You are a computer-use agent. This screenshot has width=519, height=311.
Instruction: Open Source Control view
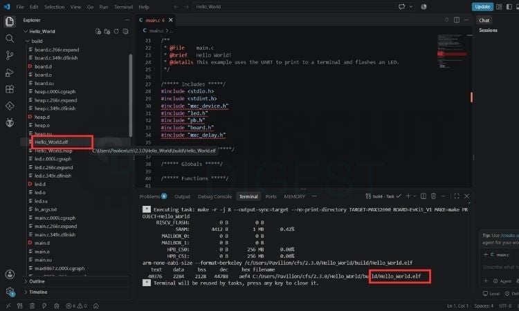[10, 55]
